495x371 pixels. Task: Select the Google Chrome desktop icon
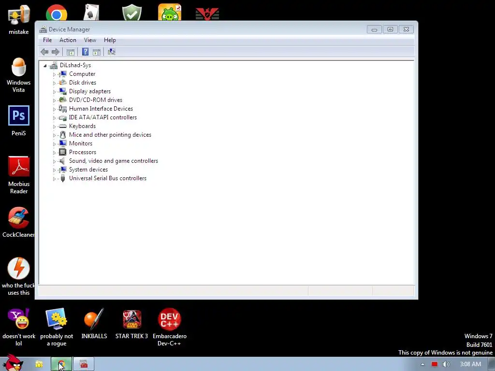click(x=57, y=13)
